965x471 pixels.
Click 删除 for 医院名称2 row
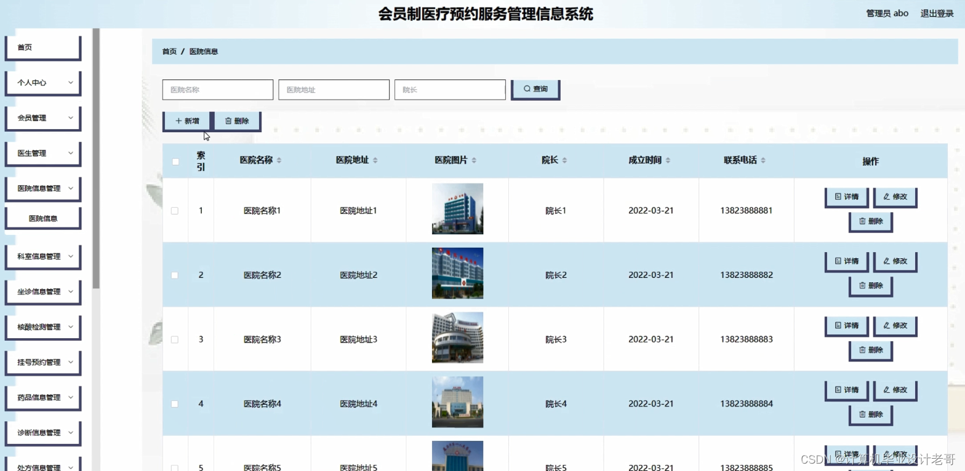coord(871,285)
